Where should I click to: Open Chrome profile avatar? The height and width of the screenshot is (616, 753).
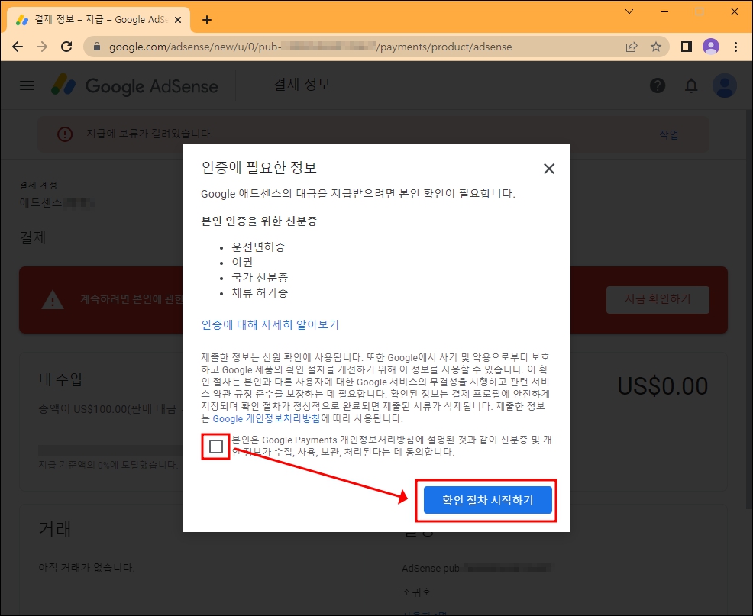[x=711, y=47]
